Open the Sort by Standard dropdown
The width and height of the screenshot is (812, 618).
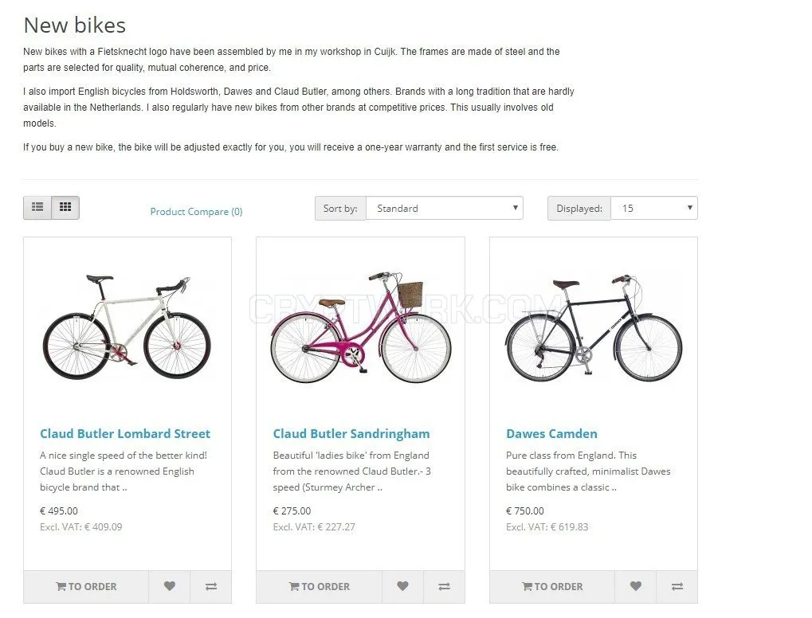445,208
